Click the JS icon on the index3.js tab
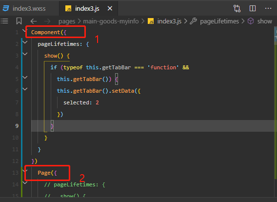The width and height of the screenshot is (277, 202). coord(68,8)
